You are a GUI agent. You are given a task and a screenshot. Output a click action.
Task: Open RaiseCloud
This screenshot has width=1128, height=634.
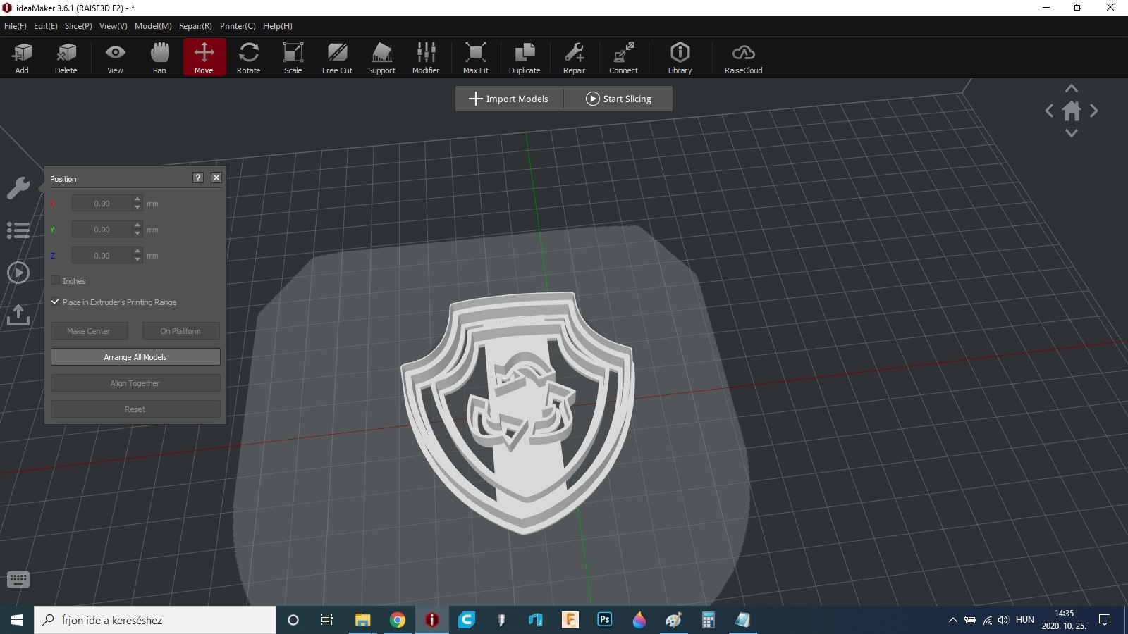pyautogui.click(x=743, y=57)
